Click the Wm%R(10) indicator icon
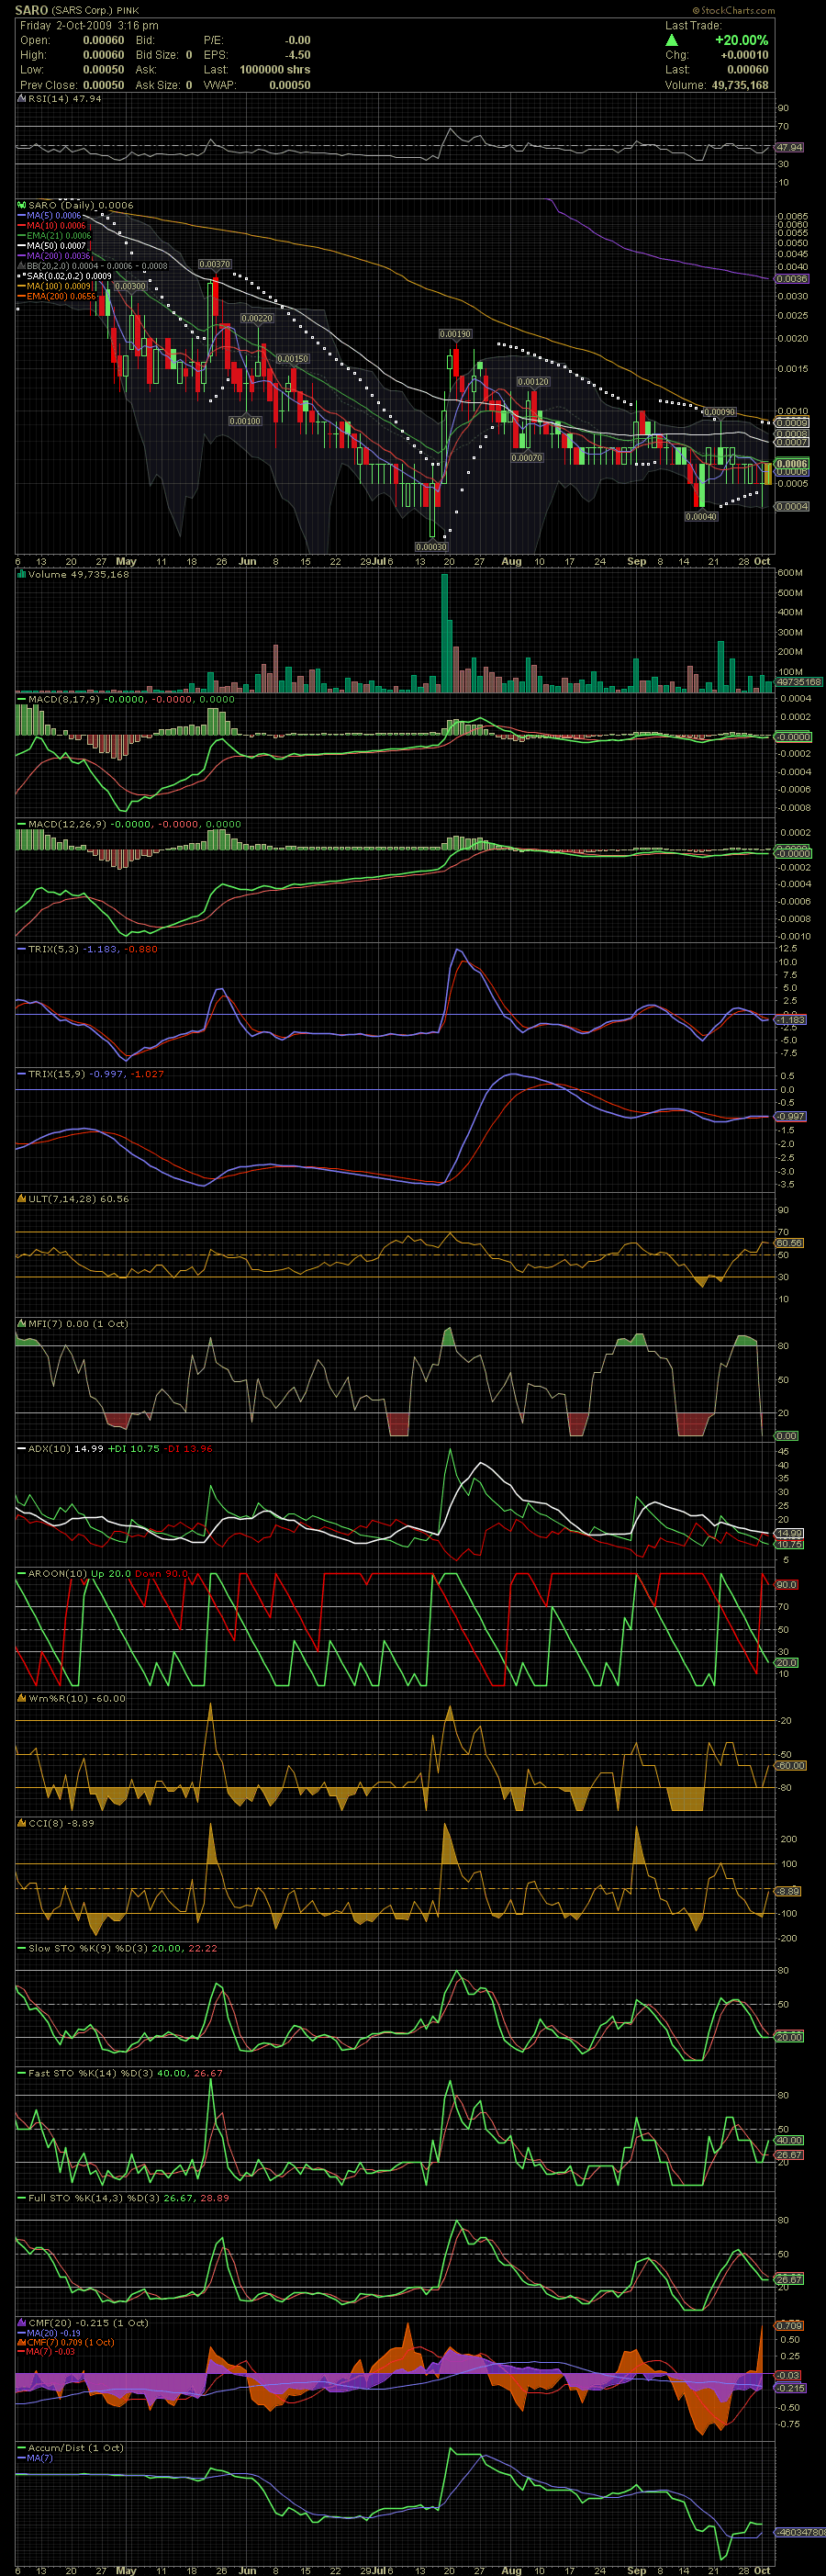This screenshot has width=826, height=2576. pyautogui.click(x=22, y=1698)
